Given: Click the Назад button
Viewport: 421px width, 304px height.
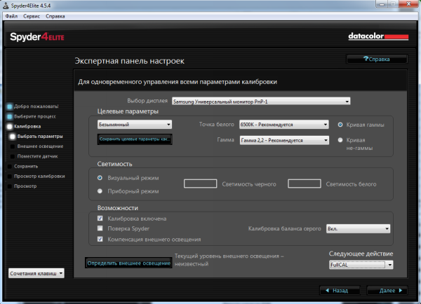Looking at the screenshot, I should 340,291.
